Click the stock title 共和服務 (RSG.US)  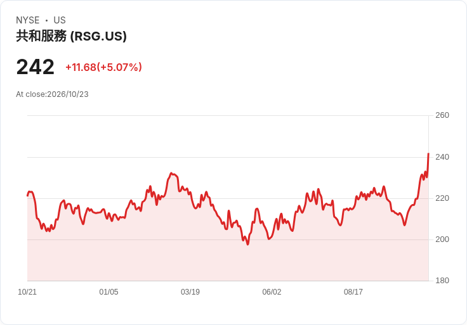[x=71, y=36]
